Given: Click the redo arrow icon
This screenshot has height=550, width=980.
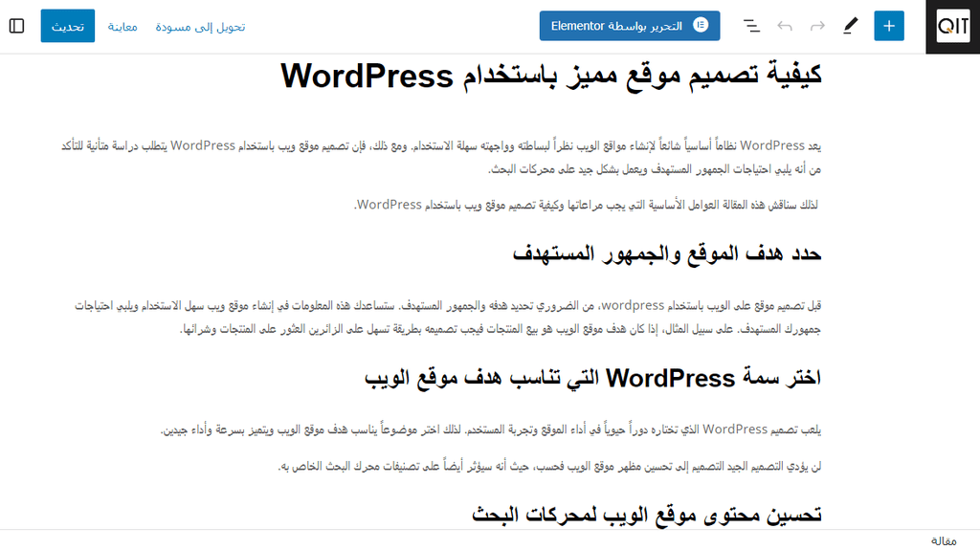Looking at the screenshot, I should [x=817, y=26].
